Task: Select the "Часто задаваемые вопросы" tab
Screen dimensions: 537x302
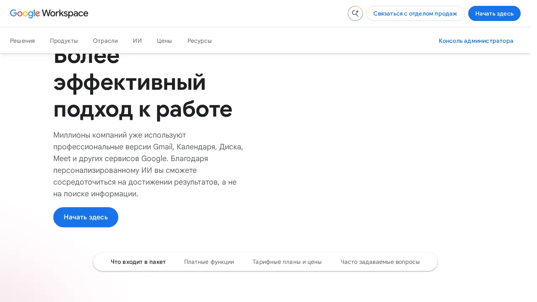Action: [380, 262]
